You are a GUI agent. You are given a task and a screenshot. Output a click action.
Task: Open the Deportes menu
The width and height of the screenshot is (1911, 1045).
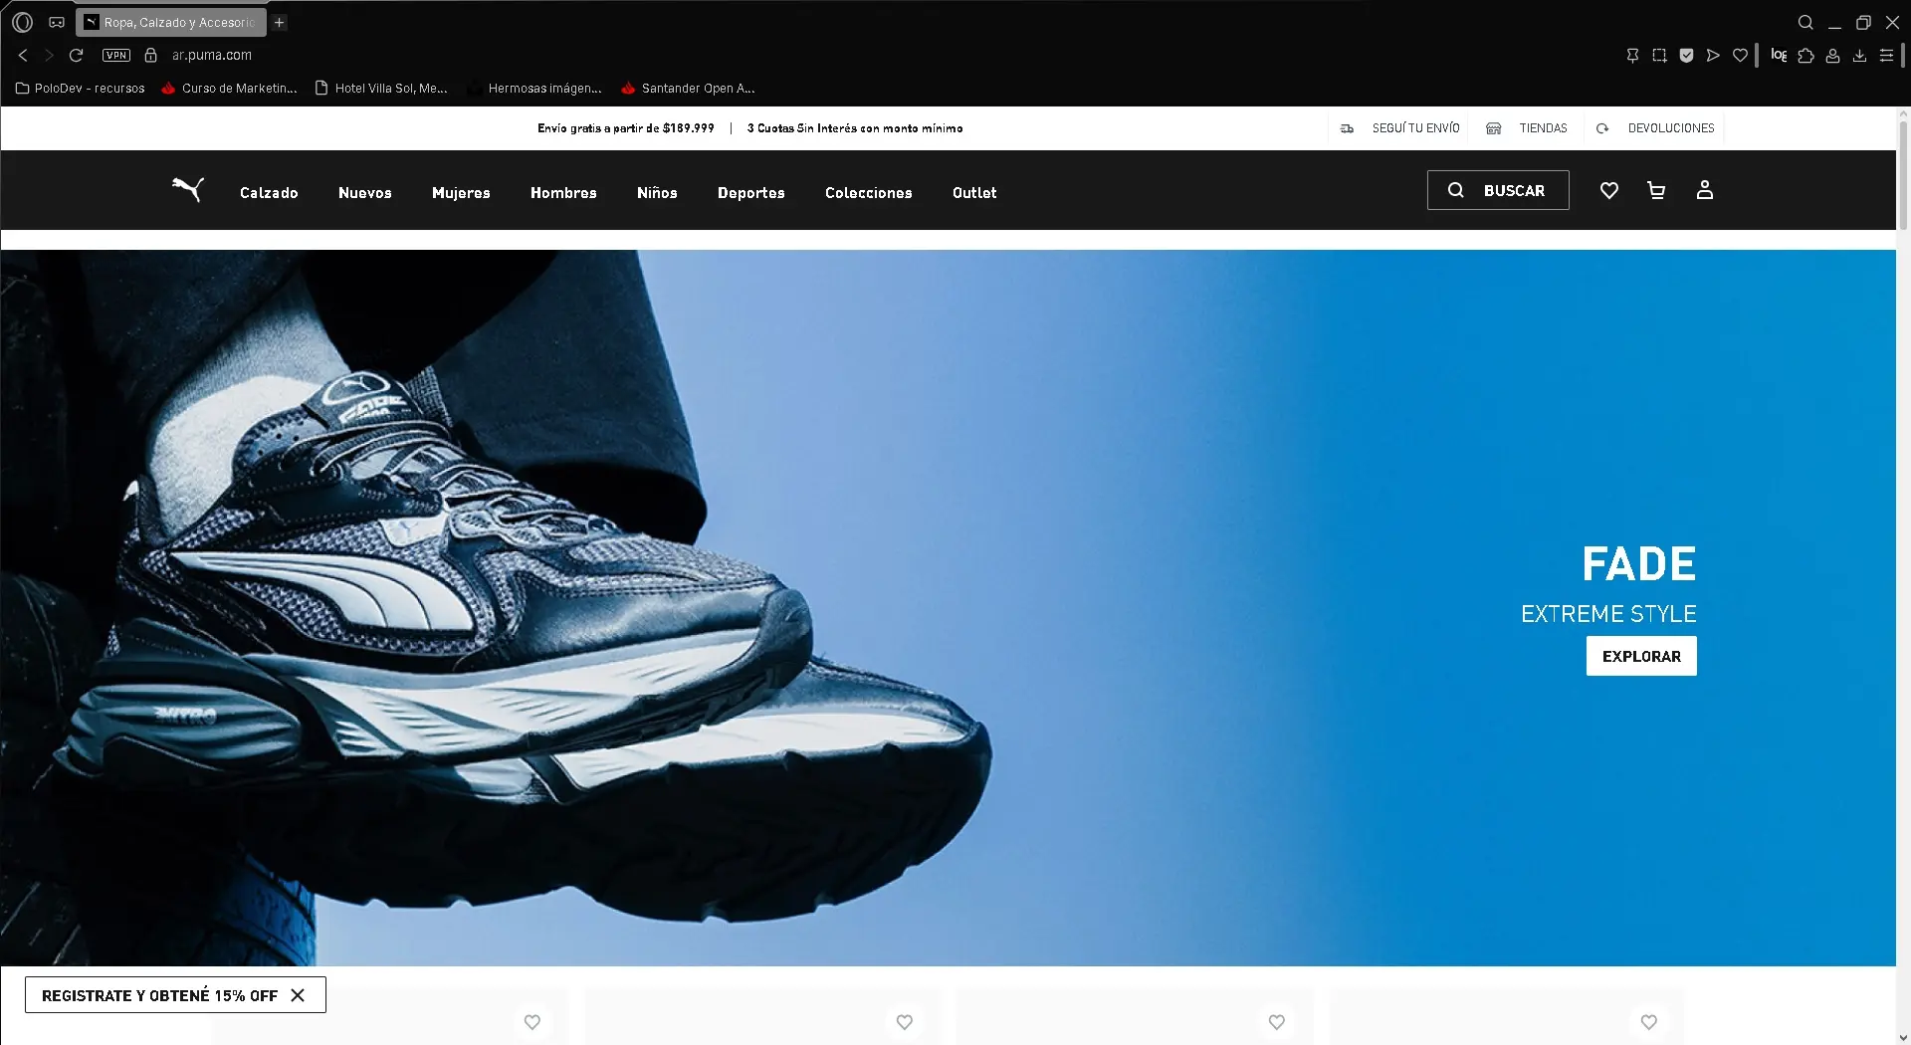point(751,193)
